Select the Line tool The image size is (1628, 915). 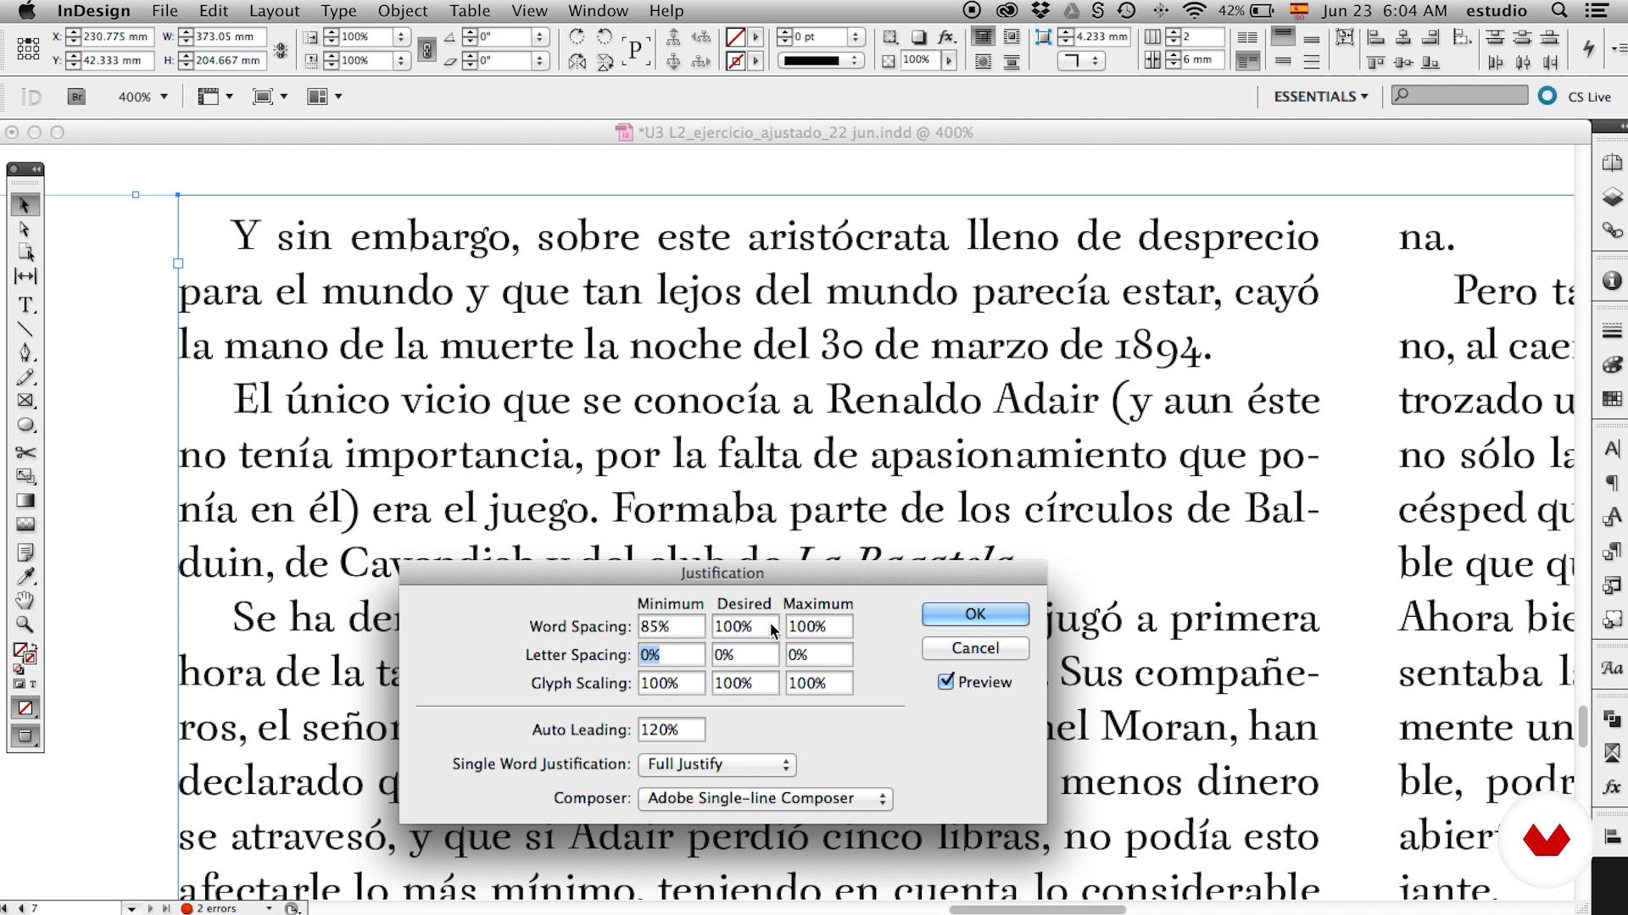click(x=25, y=330)
